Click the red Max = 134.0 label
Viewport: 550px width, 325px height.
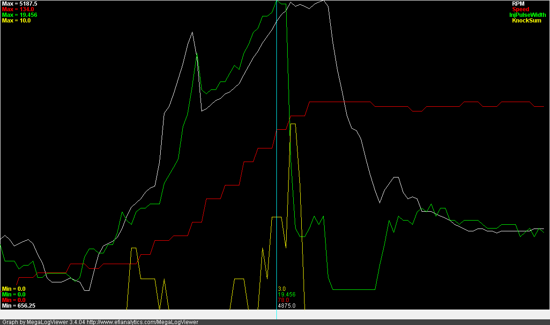[x=18, y=9]
